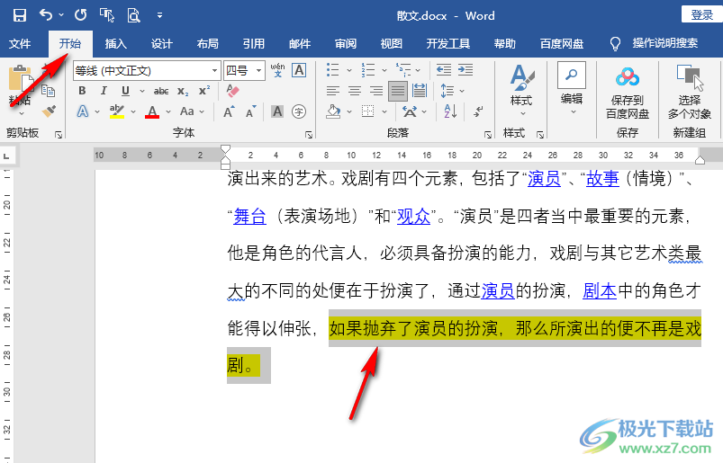Clear all formatting eraser icon
This screenshot has height=463, width=723.
pos(233,90)
